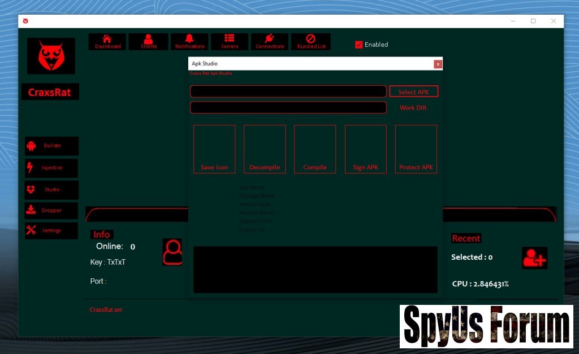The width and height of the screenshot is (579, 354).
Task: Click the red owl logo image
Action: pyautogui.click(x=51, y=56)
